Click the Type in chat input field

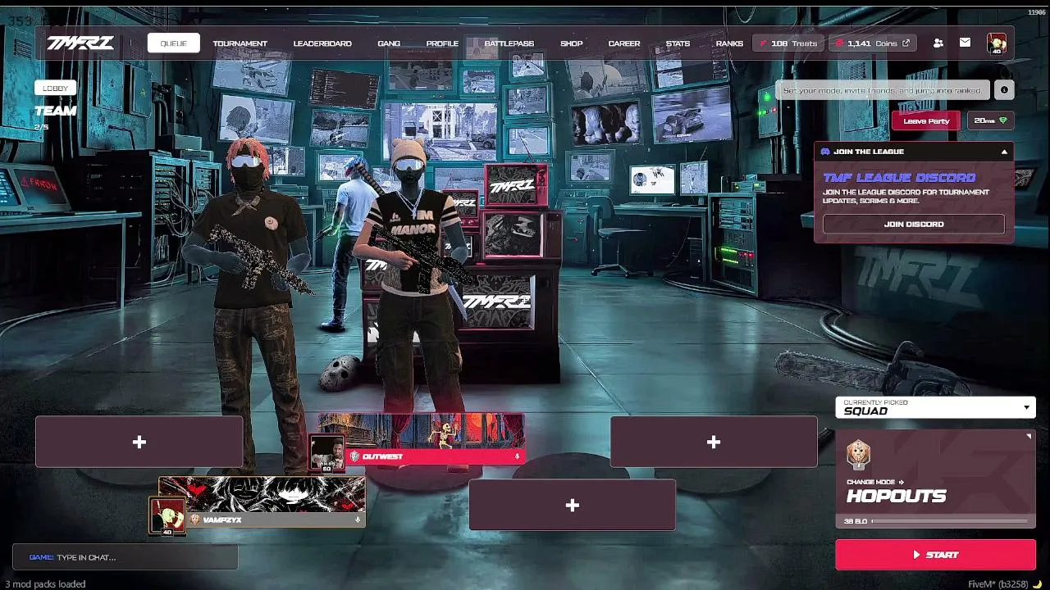tap(126, 557)
